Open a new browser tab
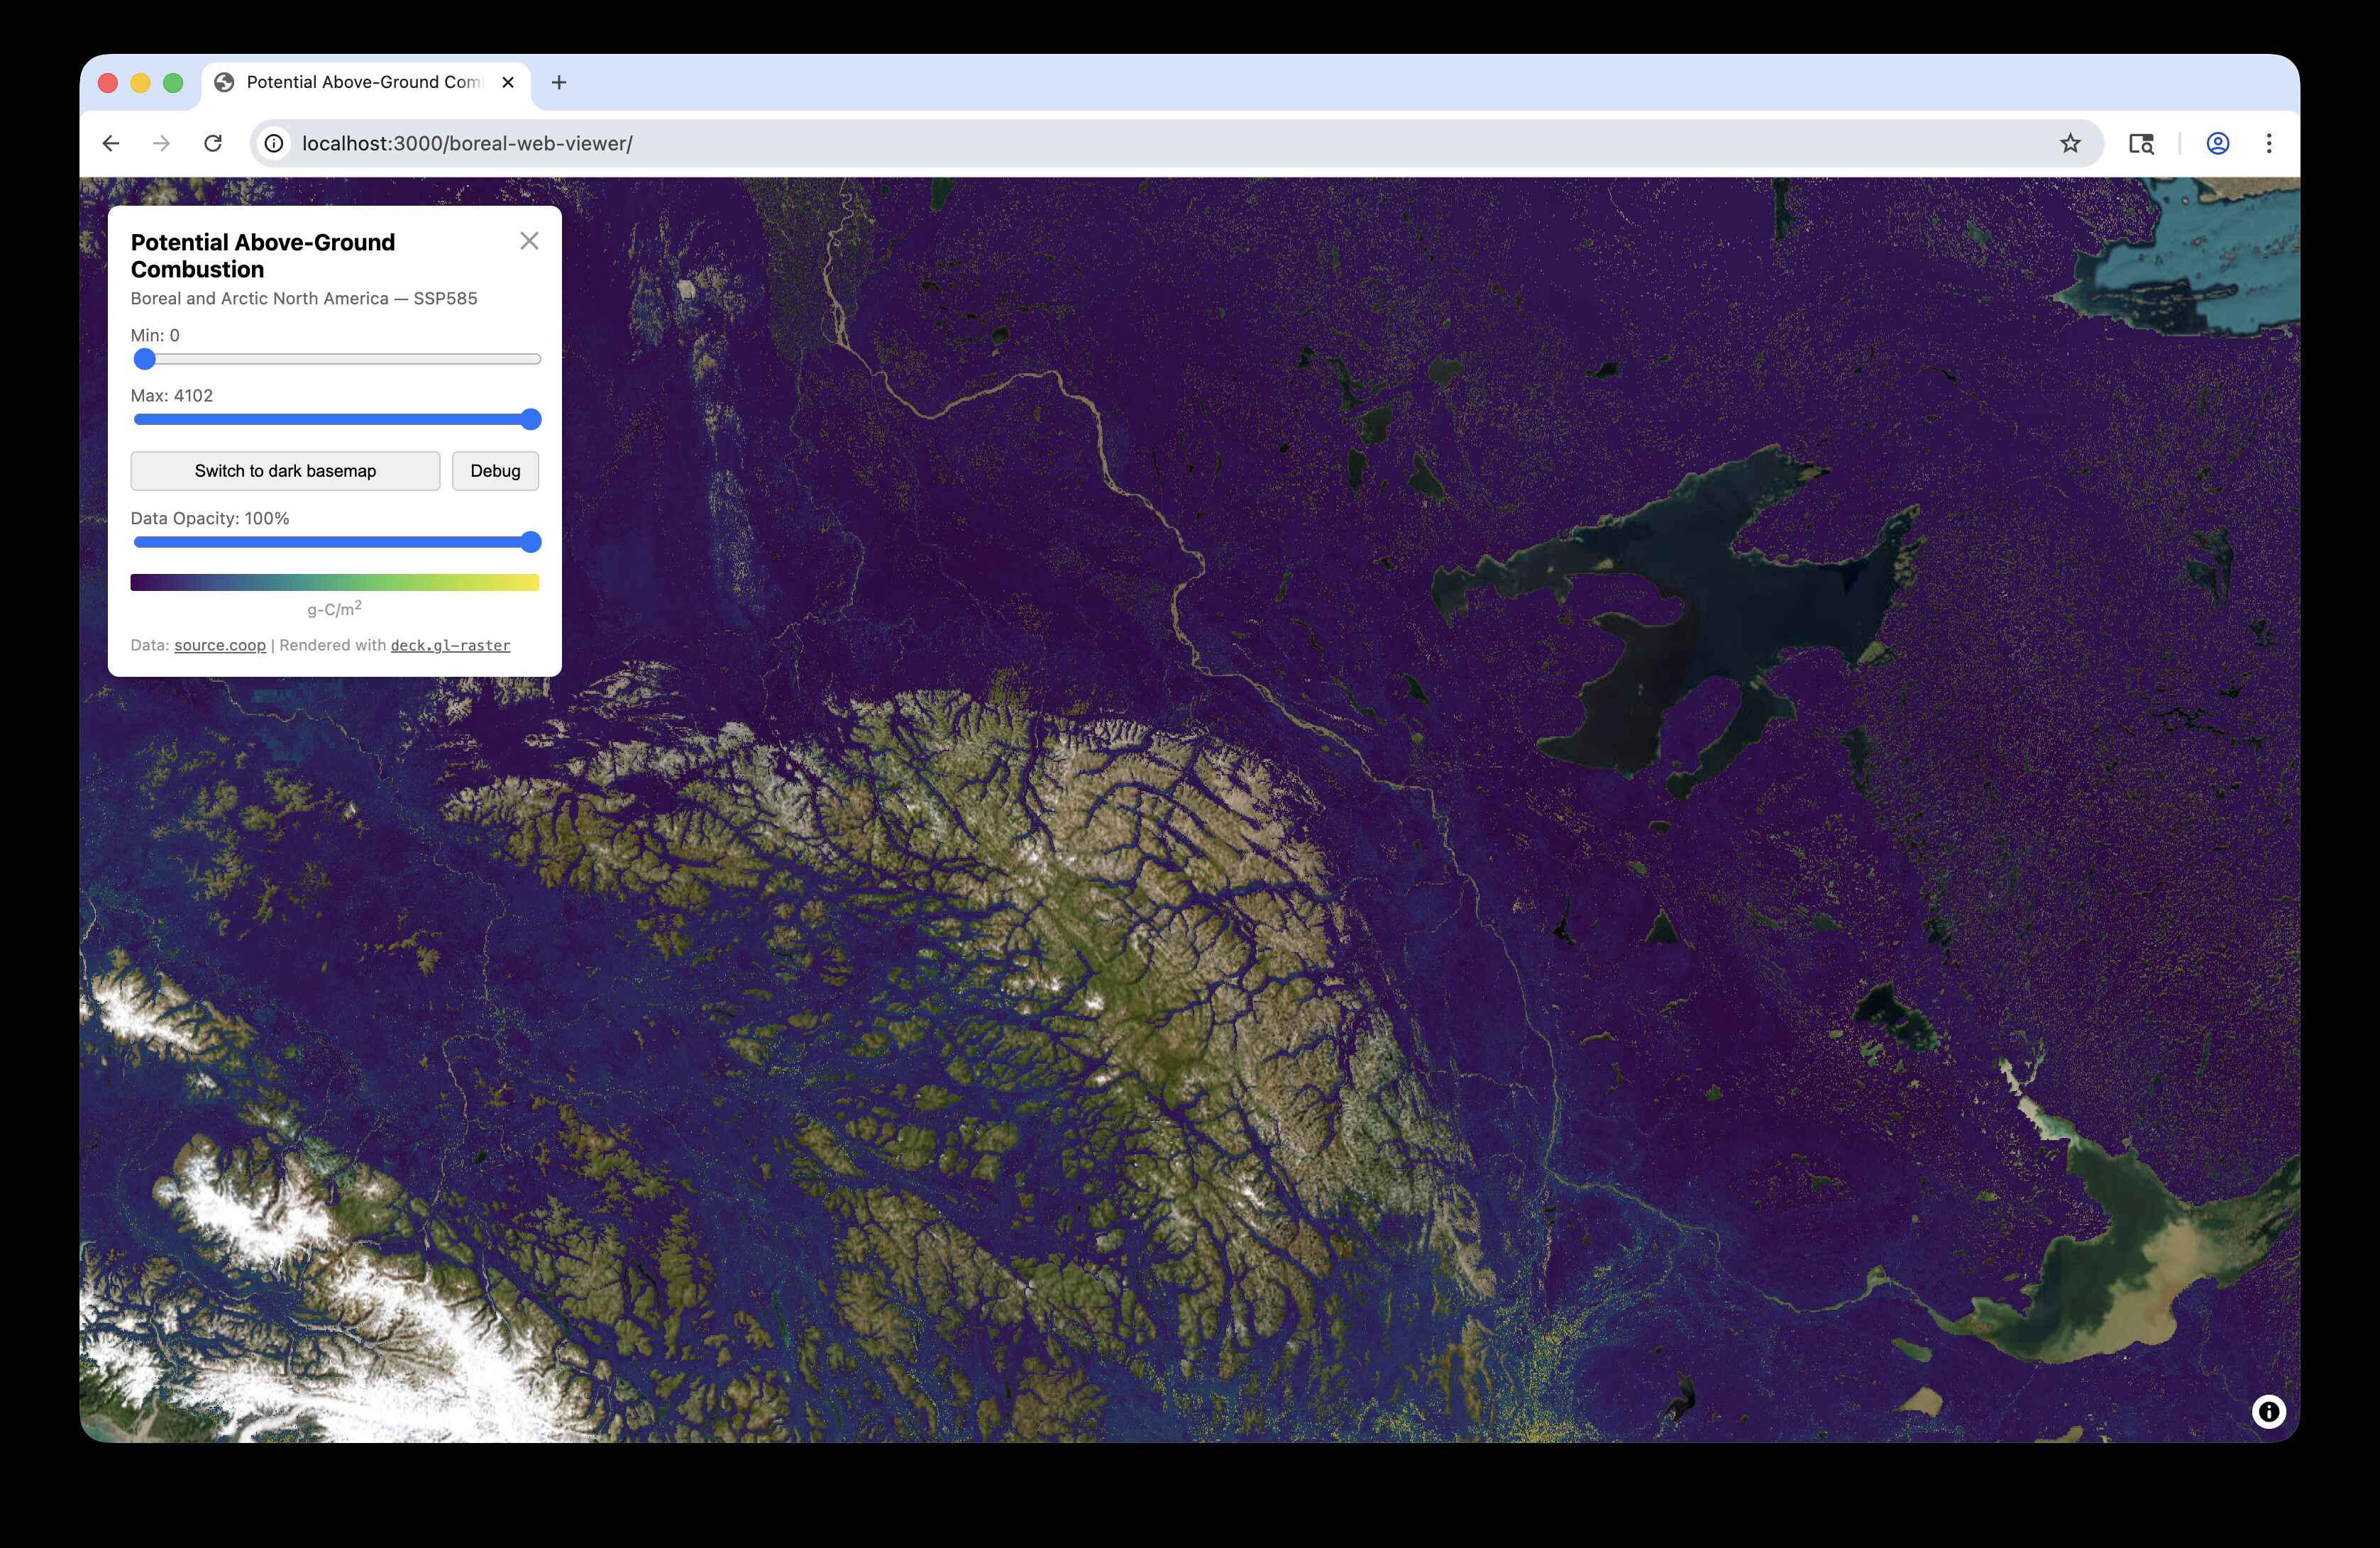The width and height of the screenshot is (2380, 1548). point(559,82)
